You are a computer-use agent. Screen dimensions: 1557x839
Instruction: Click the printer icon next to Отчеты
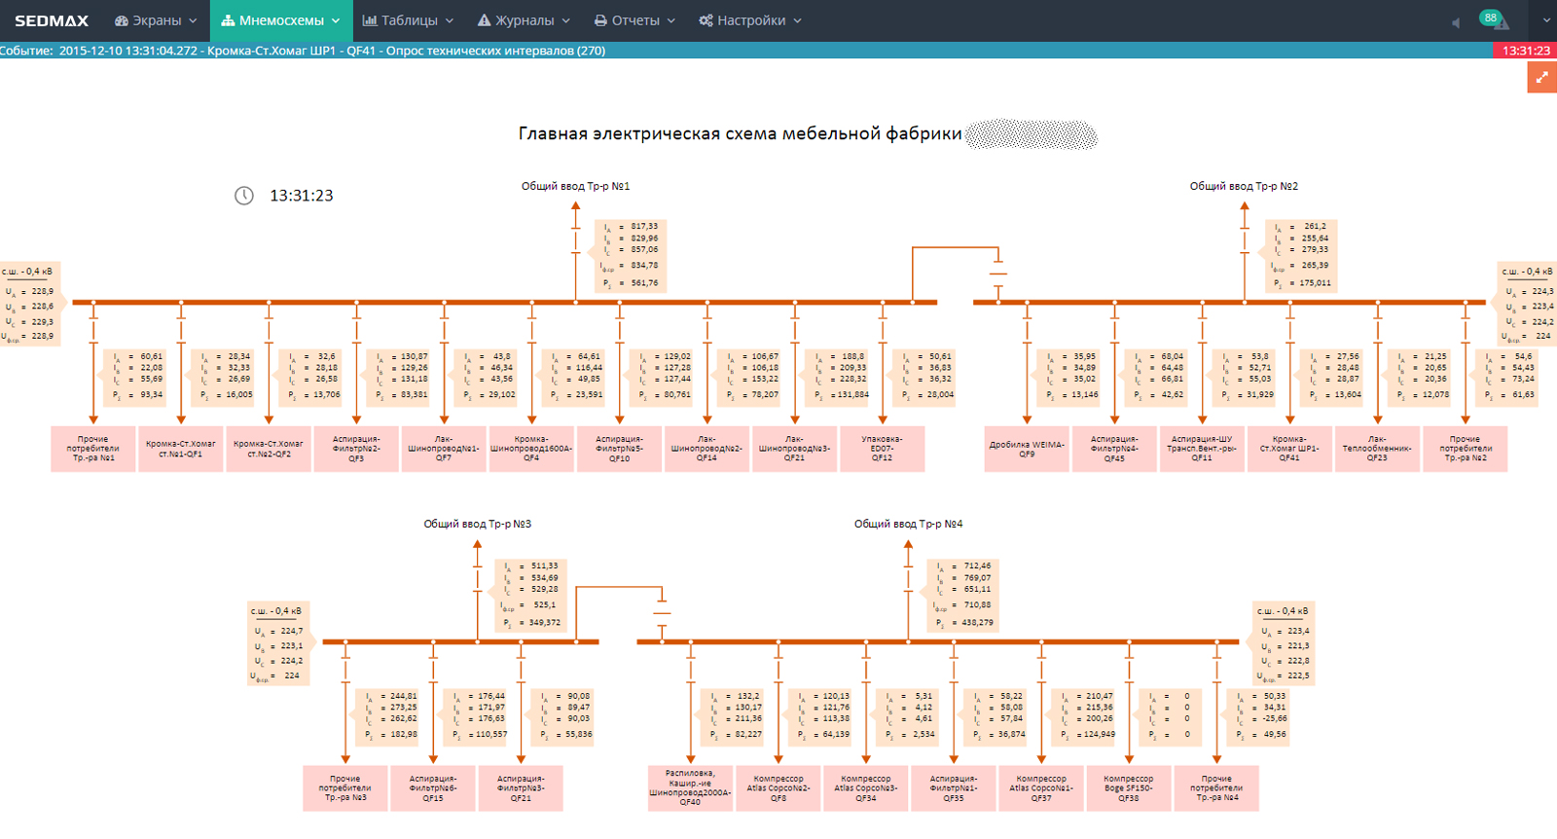point(600,20)
